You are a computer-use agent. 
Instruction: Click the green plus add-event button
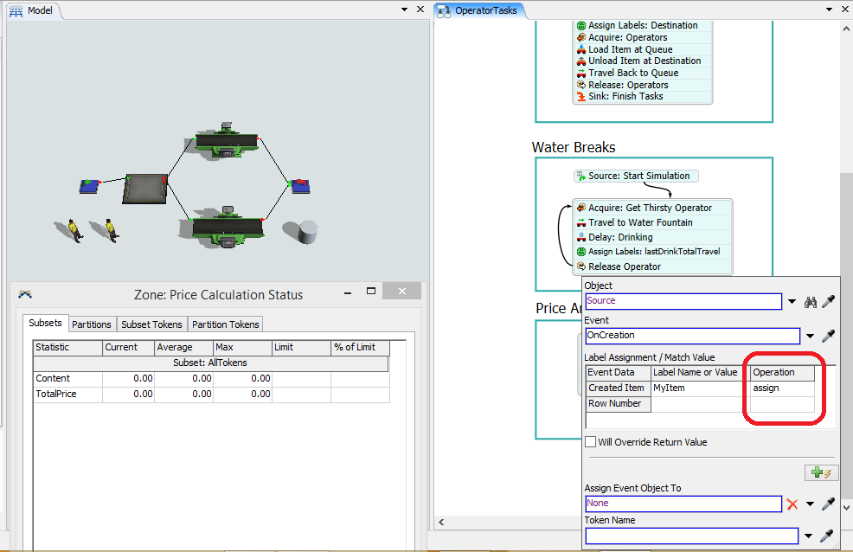pos(819,472)
